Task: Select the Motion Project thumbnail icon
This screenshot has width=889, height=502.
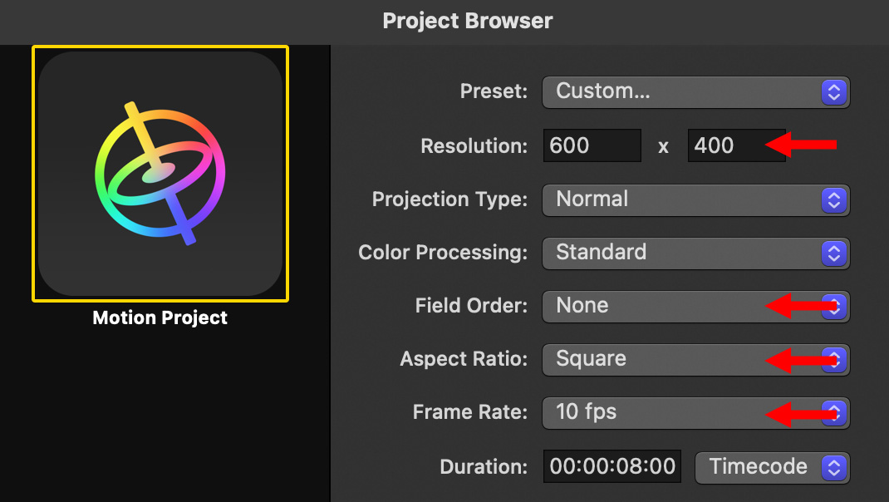Action: (x=160, y=174)
